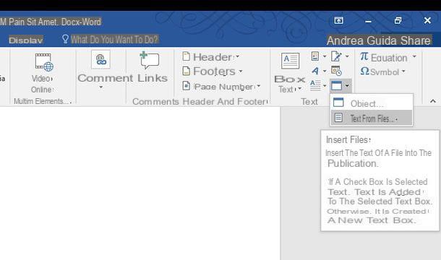Open the Header menu
The width and height of the screenshot is (441, 260).
click(x=210, y=57)
